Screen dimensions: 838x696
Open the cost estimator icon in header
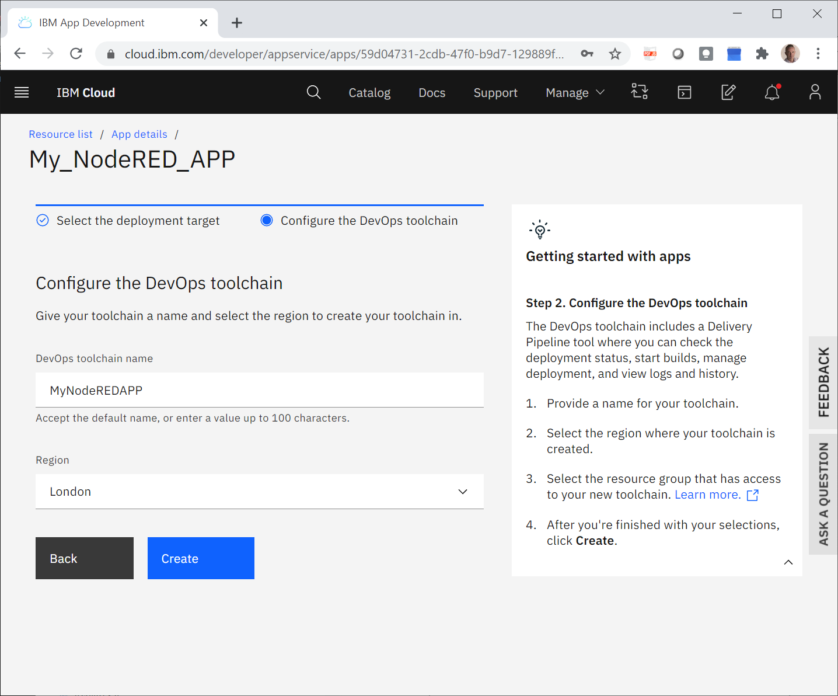coord(640,92)
